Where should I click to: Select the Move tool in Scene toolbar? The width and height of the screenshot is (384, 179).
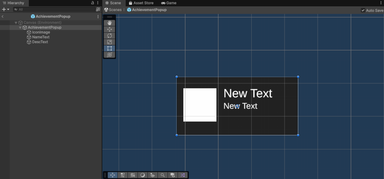pyautogui.click(x=109, y=29)
